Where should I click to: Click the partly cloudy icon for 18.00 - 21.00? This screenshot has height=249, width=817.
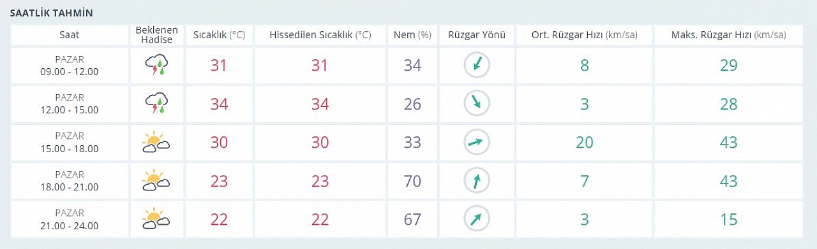coord(156,180)
